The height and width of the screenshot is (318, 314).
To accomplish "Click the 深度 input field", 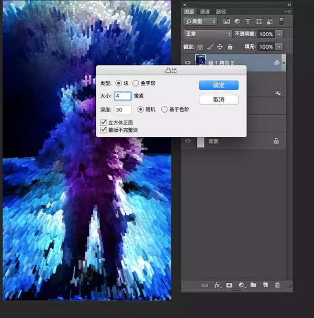I will click(x=123, y=109).
